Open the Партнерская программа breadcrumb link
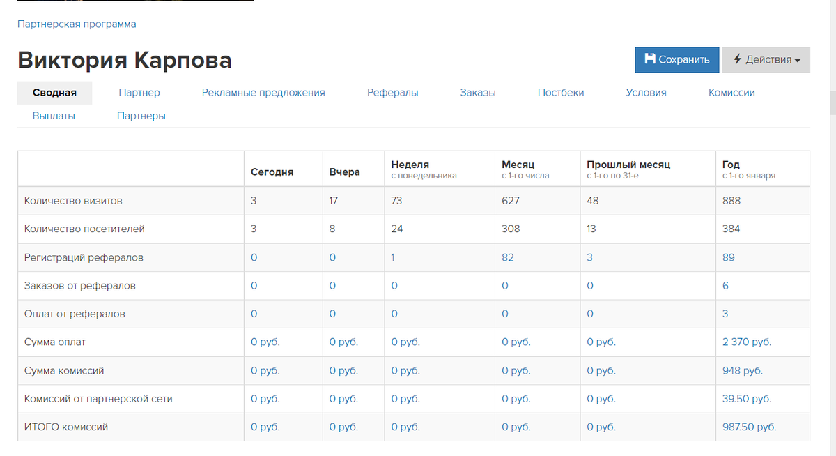836x456 pixels. [x=77, y=24]
